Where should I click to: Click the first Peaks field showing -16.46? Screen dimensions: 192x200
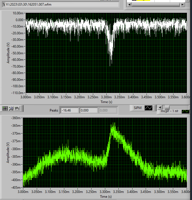click(70, 110)
